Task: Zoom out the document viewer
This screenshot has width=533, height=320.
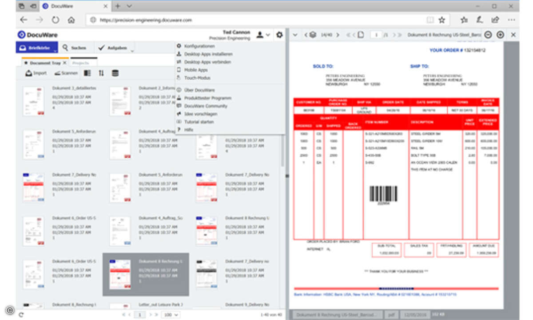Action: pos(488,35)
